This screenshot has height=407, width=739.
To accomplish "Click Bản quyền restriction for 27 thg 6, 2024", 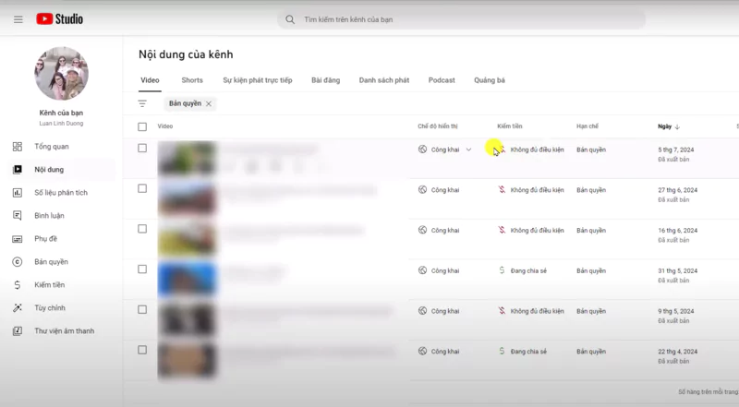I will tap(591, 190).
